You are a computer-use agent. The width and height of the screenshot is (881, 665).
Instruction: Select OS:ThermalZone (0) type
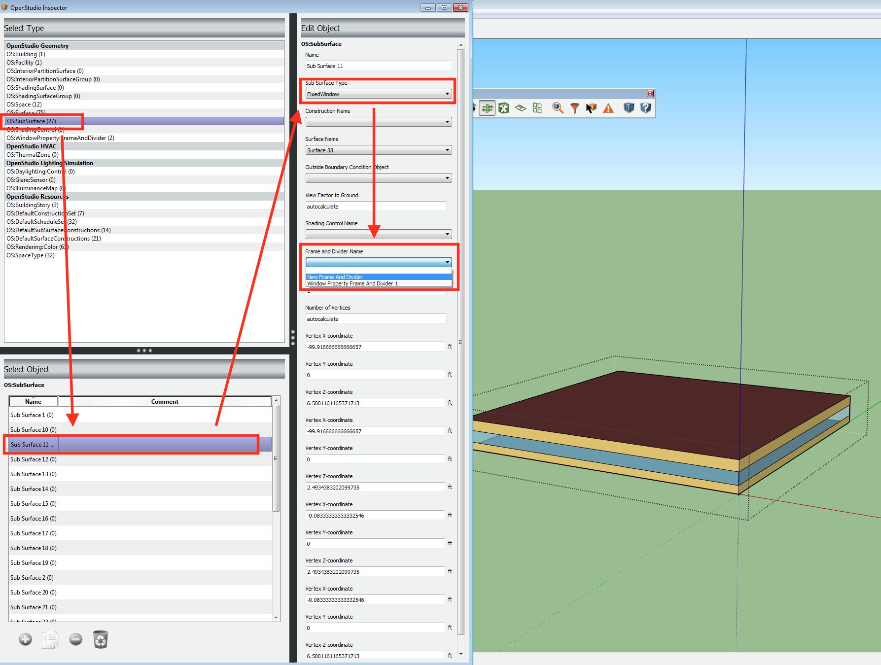point(144,155)
